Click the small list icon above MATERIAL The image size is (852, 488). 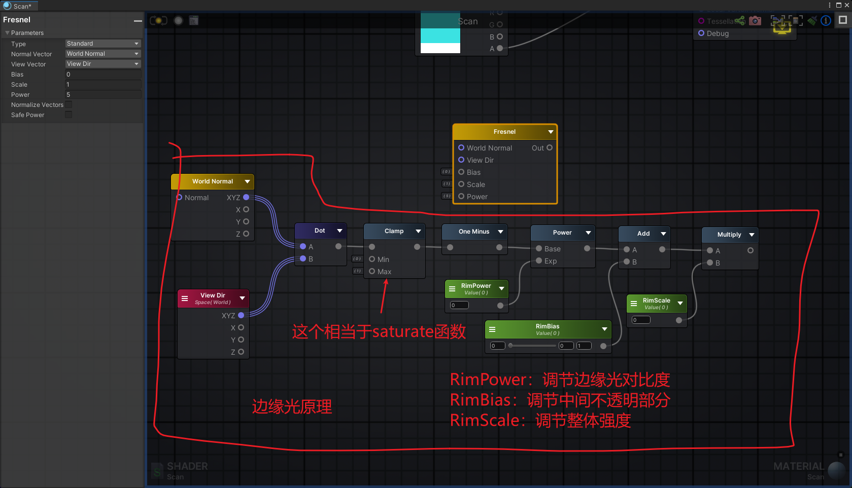point(841,455)
